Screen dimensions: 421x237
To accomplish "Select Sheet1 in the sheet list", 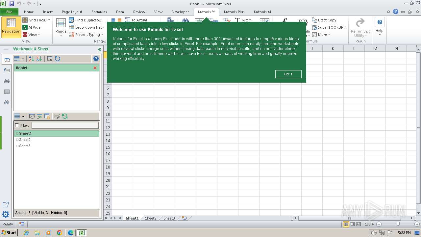I will click(57, 133).
